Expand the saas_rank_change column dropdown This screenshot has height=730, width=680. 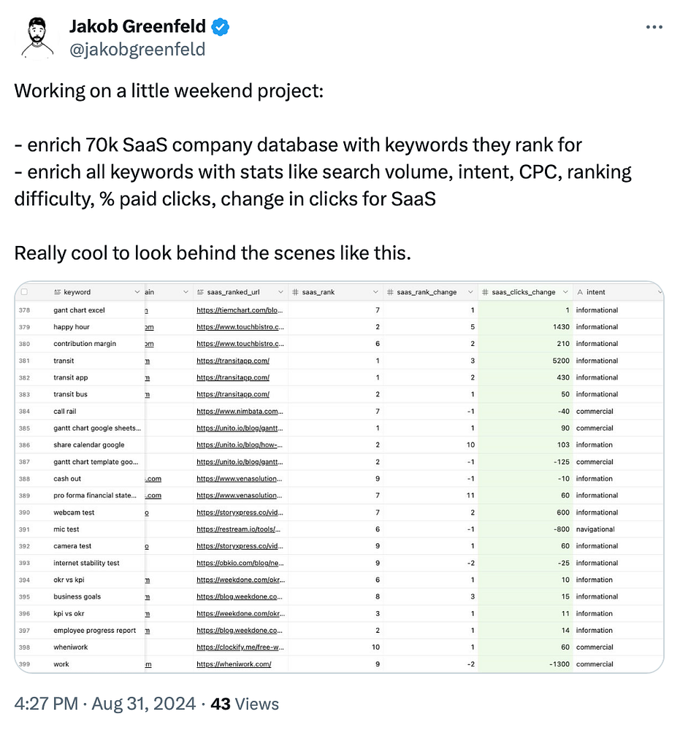click(471, 293)
